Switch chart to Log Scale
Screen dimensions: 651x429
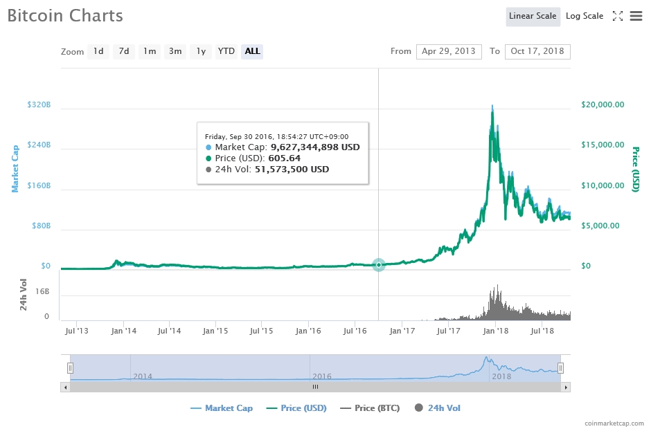[585, 16]
